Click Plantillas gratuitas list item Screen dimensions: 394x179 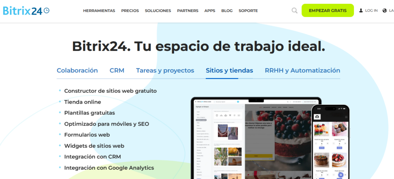(x=89, y=113)
